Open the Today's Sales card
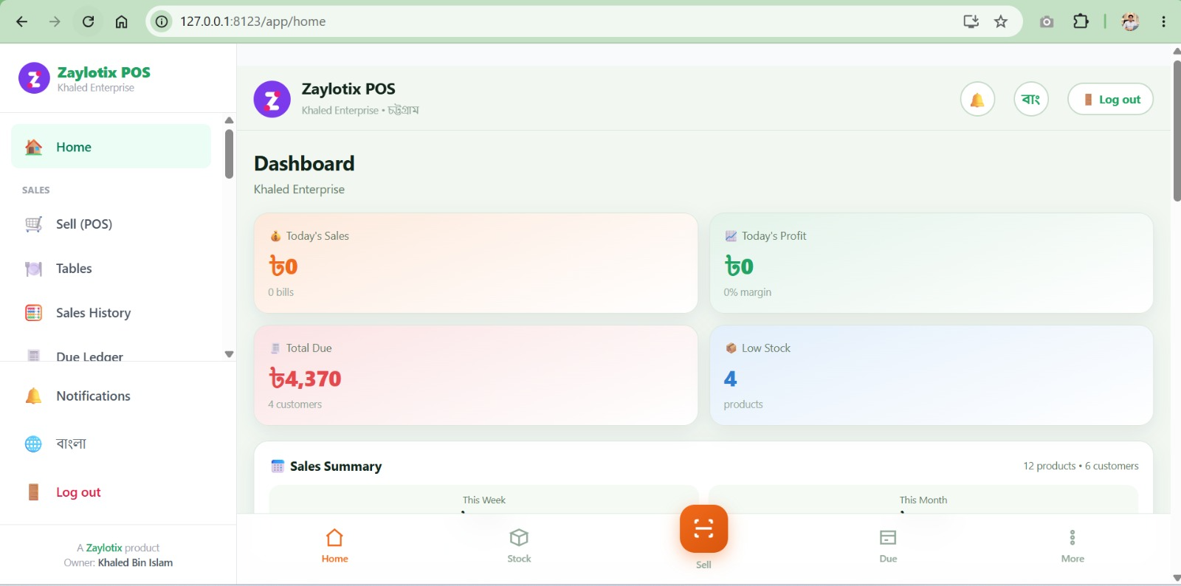Viewport: 1181px width, 586px height. [475, 263]
